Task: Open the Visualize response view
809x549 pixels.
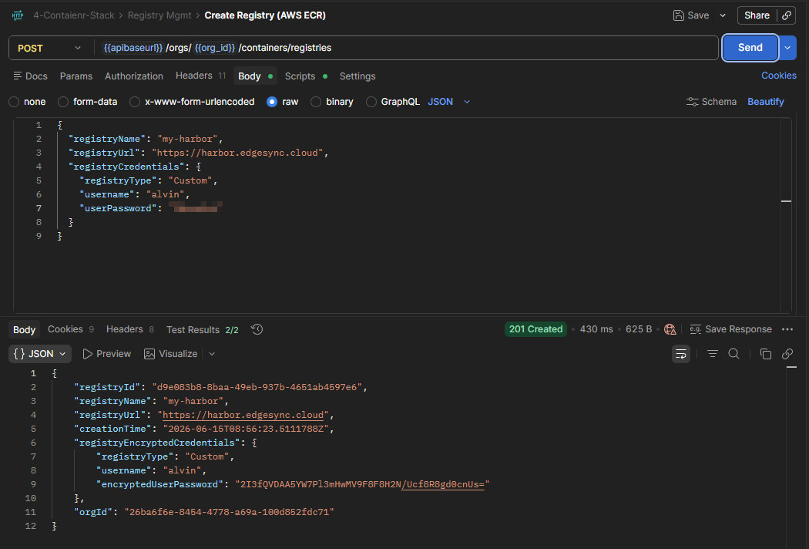Action: click(171, 354)
